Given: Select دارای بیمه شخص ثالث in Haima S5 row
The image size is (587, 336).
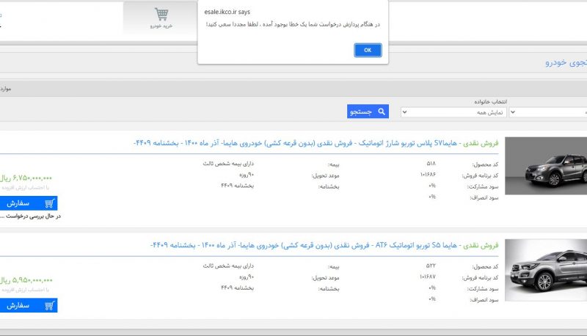Looking at the screenshot, I should 228,266.
